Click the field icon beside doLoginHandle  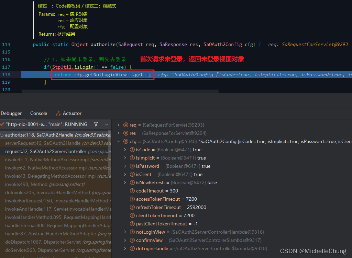[132, 248]
